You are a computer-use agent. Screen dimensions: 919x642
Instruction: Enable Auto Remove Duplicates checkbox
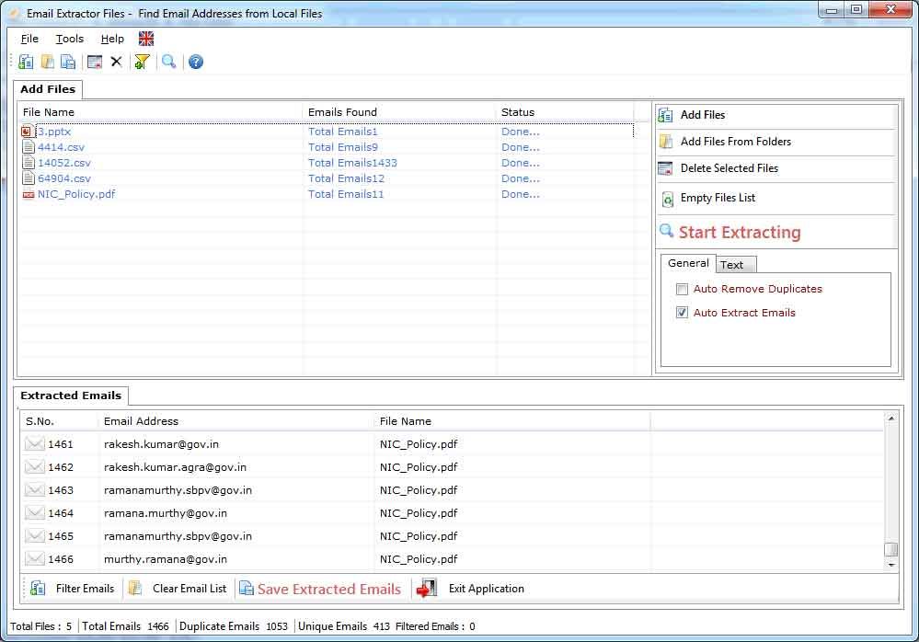pyautogui.click(x=682, y=289)
